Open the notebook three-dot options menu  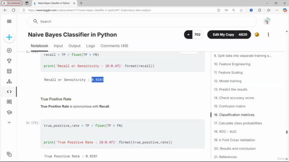268,35
